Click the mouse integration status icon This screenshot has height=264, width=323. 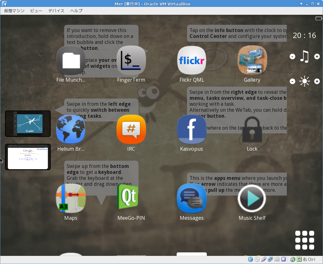pos(293,260)
